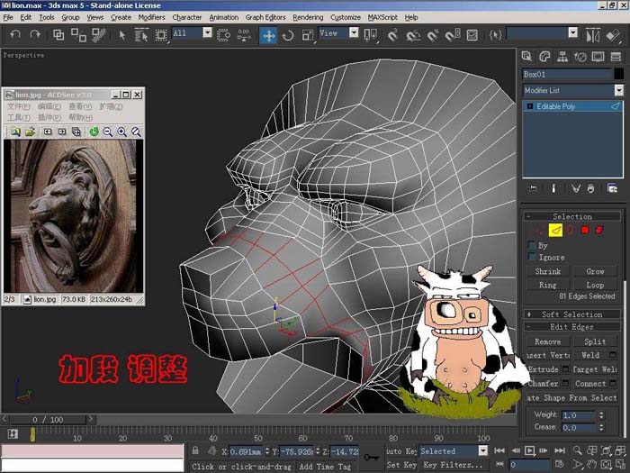This screenshot has height=473, width=630.
Task: Click the green refresh icon in ACDSee
Action: click(x=94, y=132)
